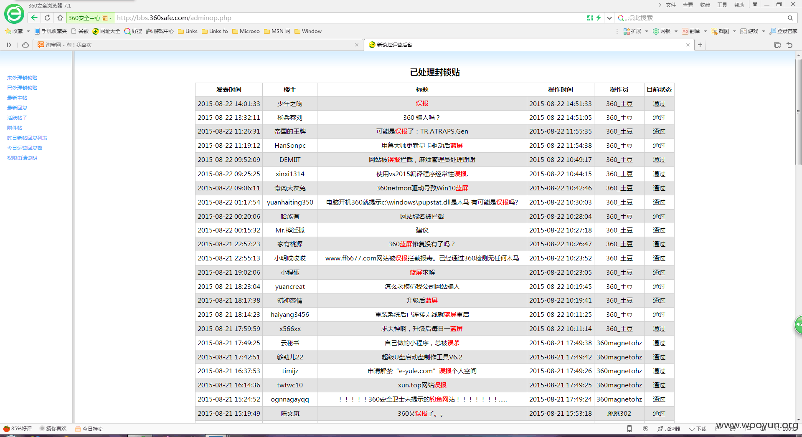
Task: Open the 工具 menu
Action: point(722,5)
